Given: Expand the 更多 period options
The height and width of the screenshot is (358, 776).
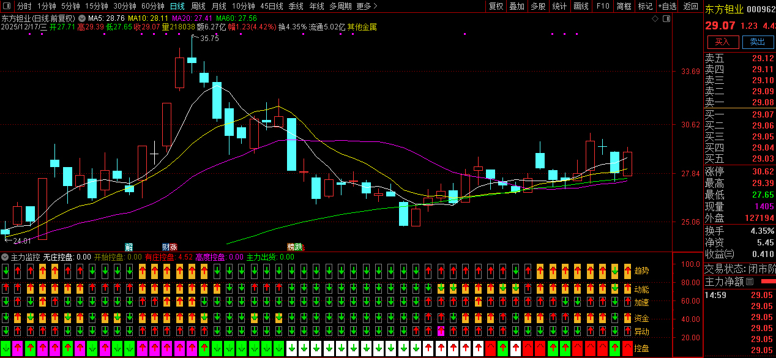Looking at the screenshot, I should (366, 6).
